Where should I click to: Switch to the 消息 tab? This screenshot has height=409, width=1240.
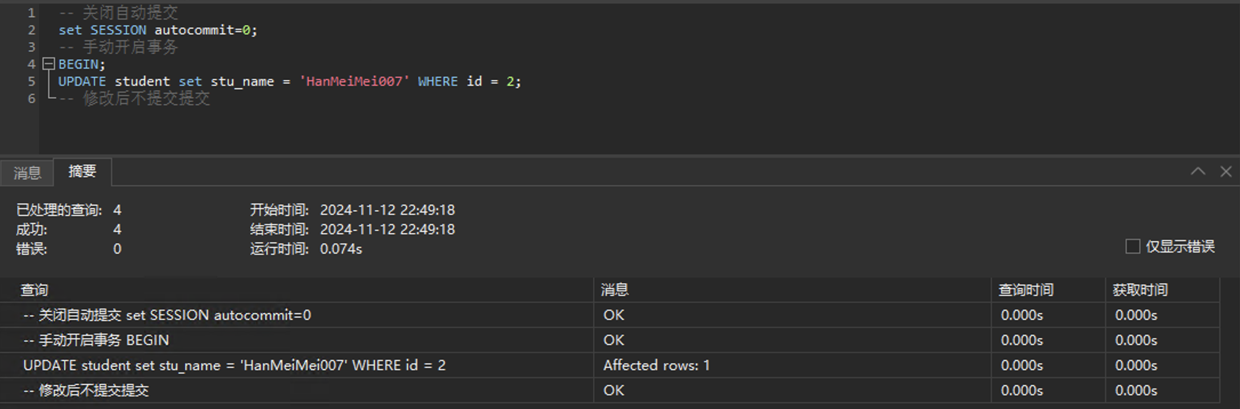click(27, 173)
